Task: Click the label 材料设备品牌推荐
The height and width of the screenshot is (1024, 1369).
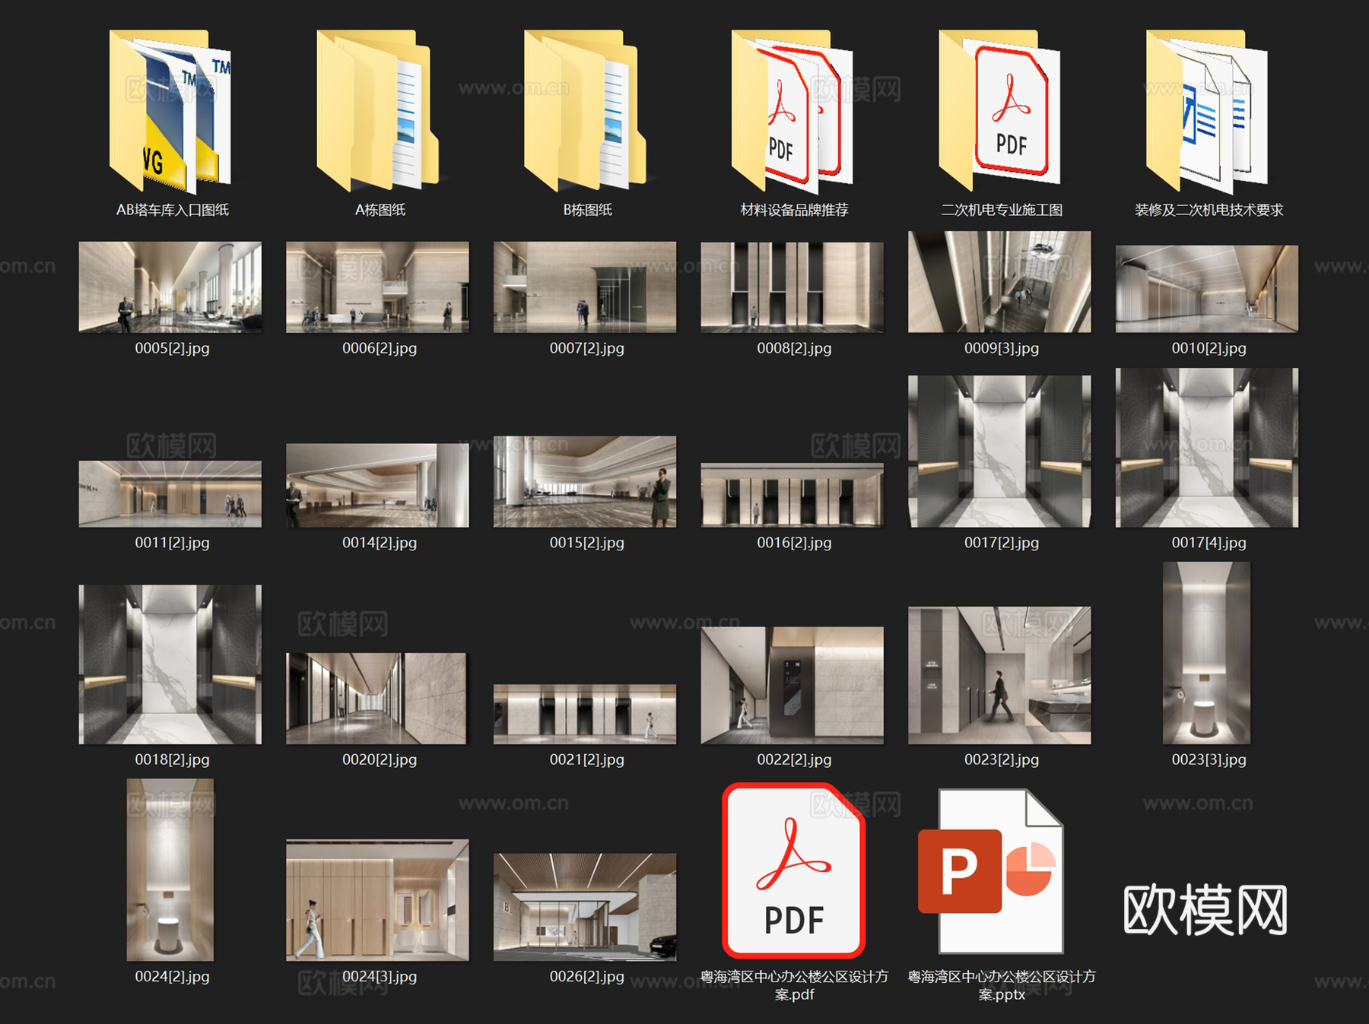Action: (795, 210)
